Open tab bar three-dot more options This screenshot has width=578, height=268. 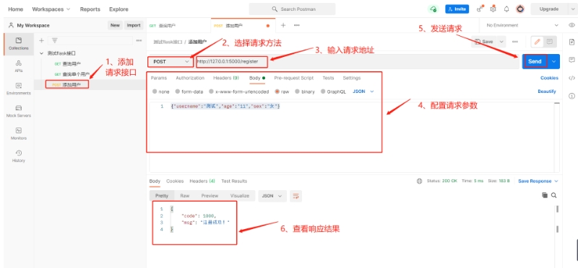297,25
